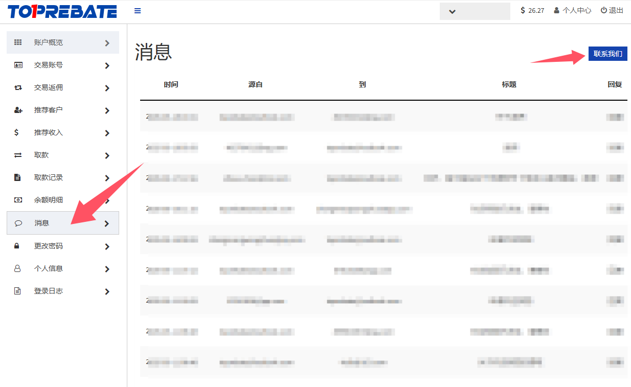Open the 消息 menu item

click(42, 223)
